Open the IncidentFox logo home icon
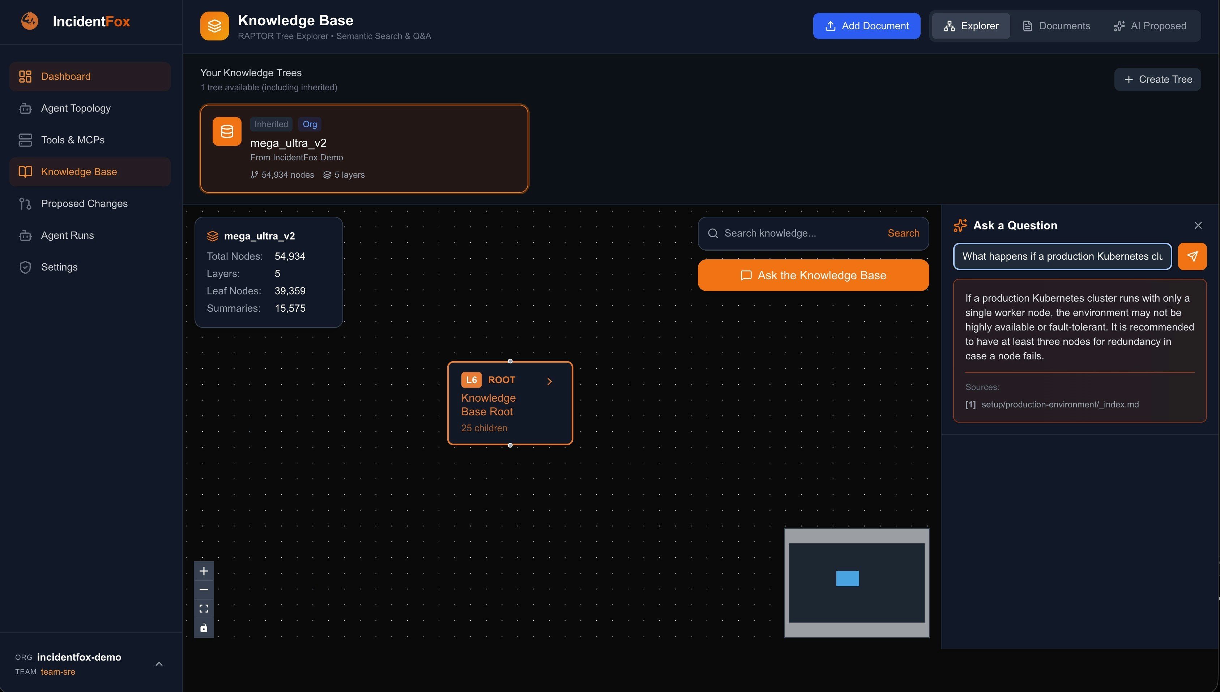Screen dimensions: 1220x692 pos(29,21)
